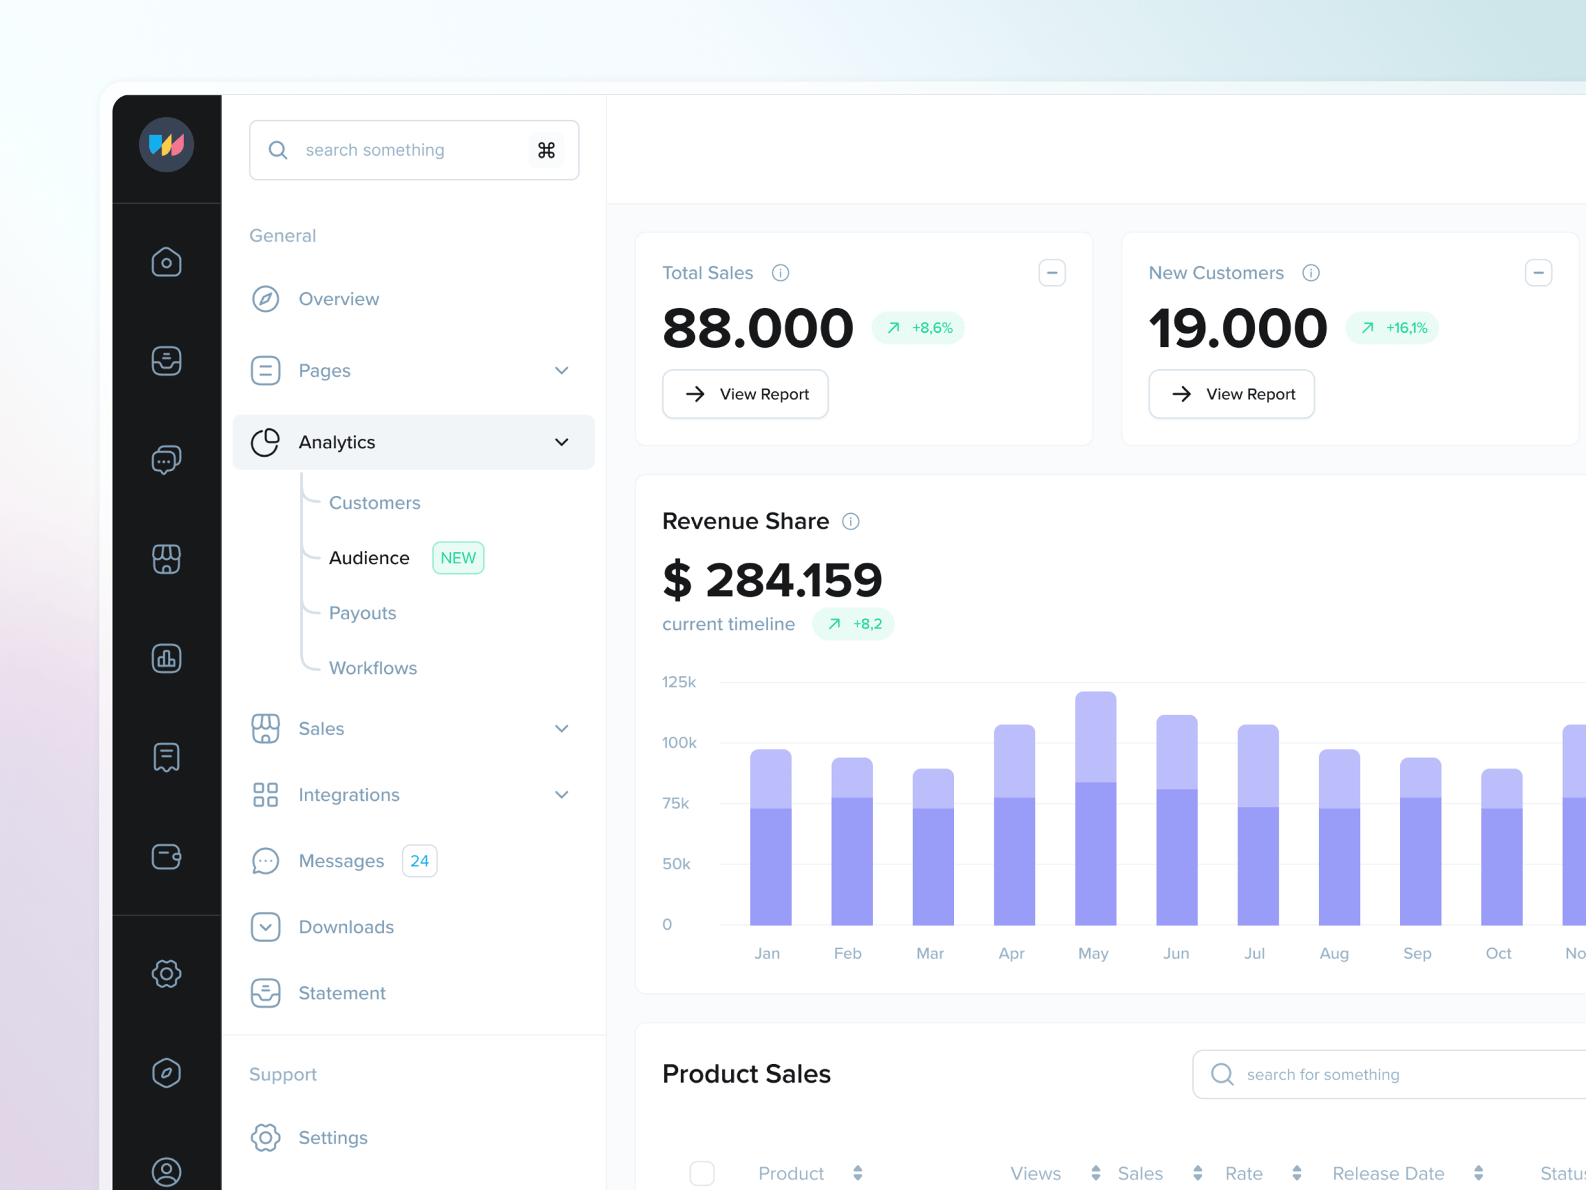Collapse the Analytics menu chevron

click(561, 442)
